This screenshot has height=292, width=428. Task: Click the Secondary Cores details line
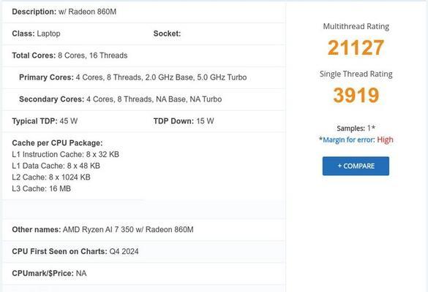pyautogui.click(x=121, y=99)
